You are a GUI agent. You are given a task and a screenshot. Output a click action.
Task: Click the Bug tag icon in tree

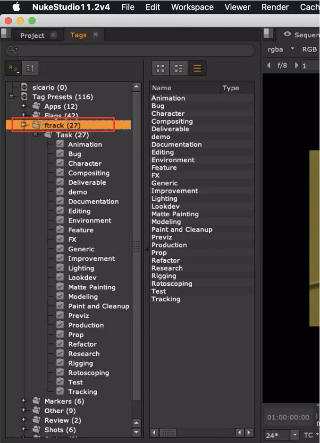pyautogui.click(x=60, y=153)
